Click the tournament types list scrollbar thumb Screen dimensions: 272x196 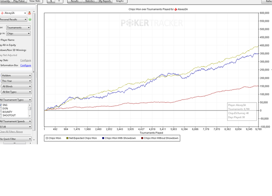pyautogui.click(x=30, y=108)
